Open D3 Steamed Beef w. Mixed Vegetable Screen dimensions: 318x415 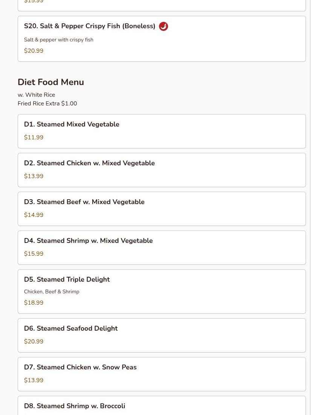(84, 202)
